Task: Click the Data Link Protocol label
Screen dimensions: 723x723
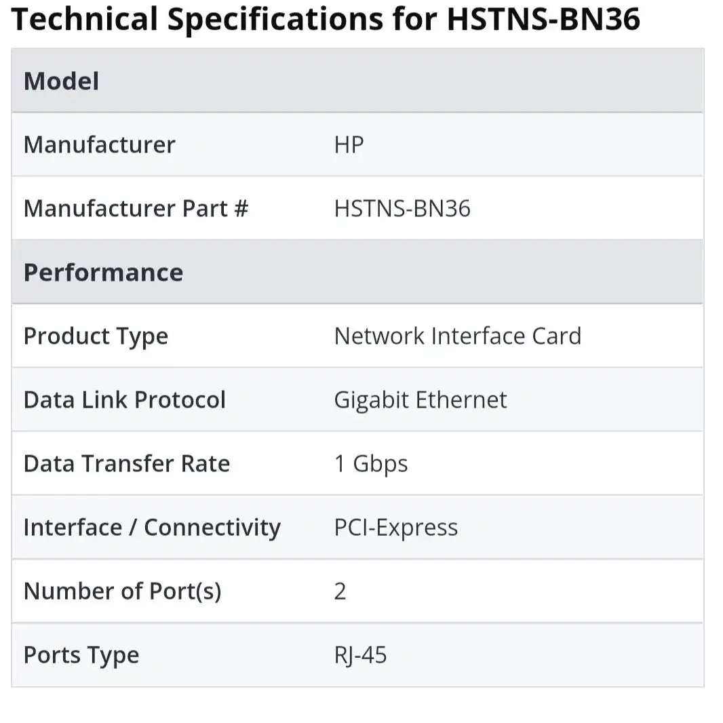Action: (125, 399)
